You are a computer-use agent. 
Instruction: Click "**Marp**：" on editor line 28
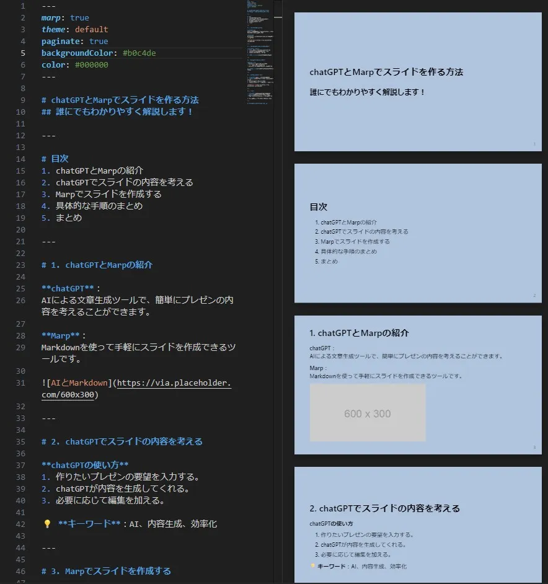(x=64, y=335)
